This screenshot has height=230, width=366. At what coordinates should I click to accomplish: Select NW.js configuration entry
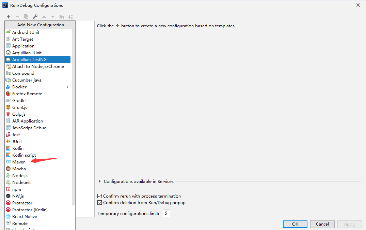(37, 196)
